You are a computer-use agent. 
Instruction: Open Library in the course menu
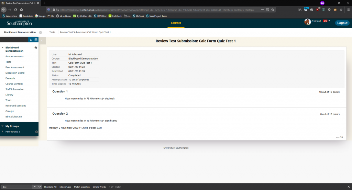9,94
